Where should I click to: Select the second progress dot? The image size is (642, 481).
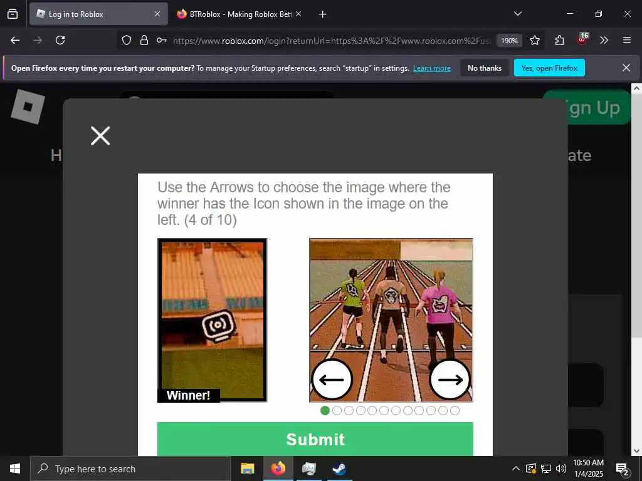pos(337,410)
